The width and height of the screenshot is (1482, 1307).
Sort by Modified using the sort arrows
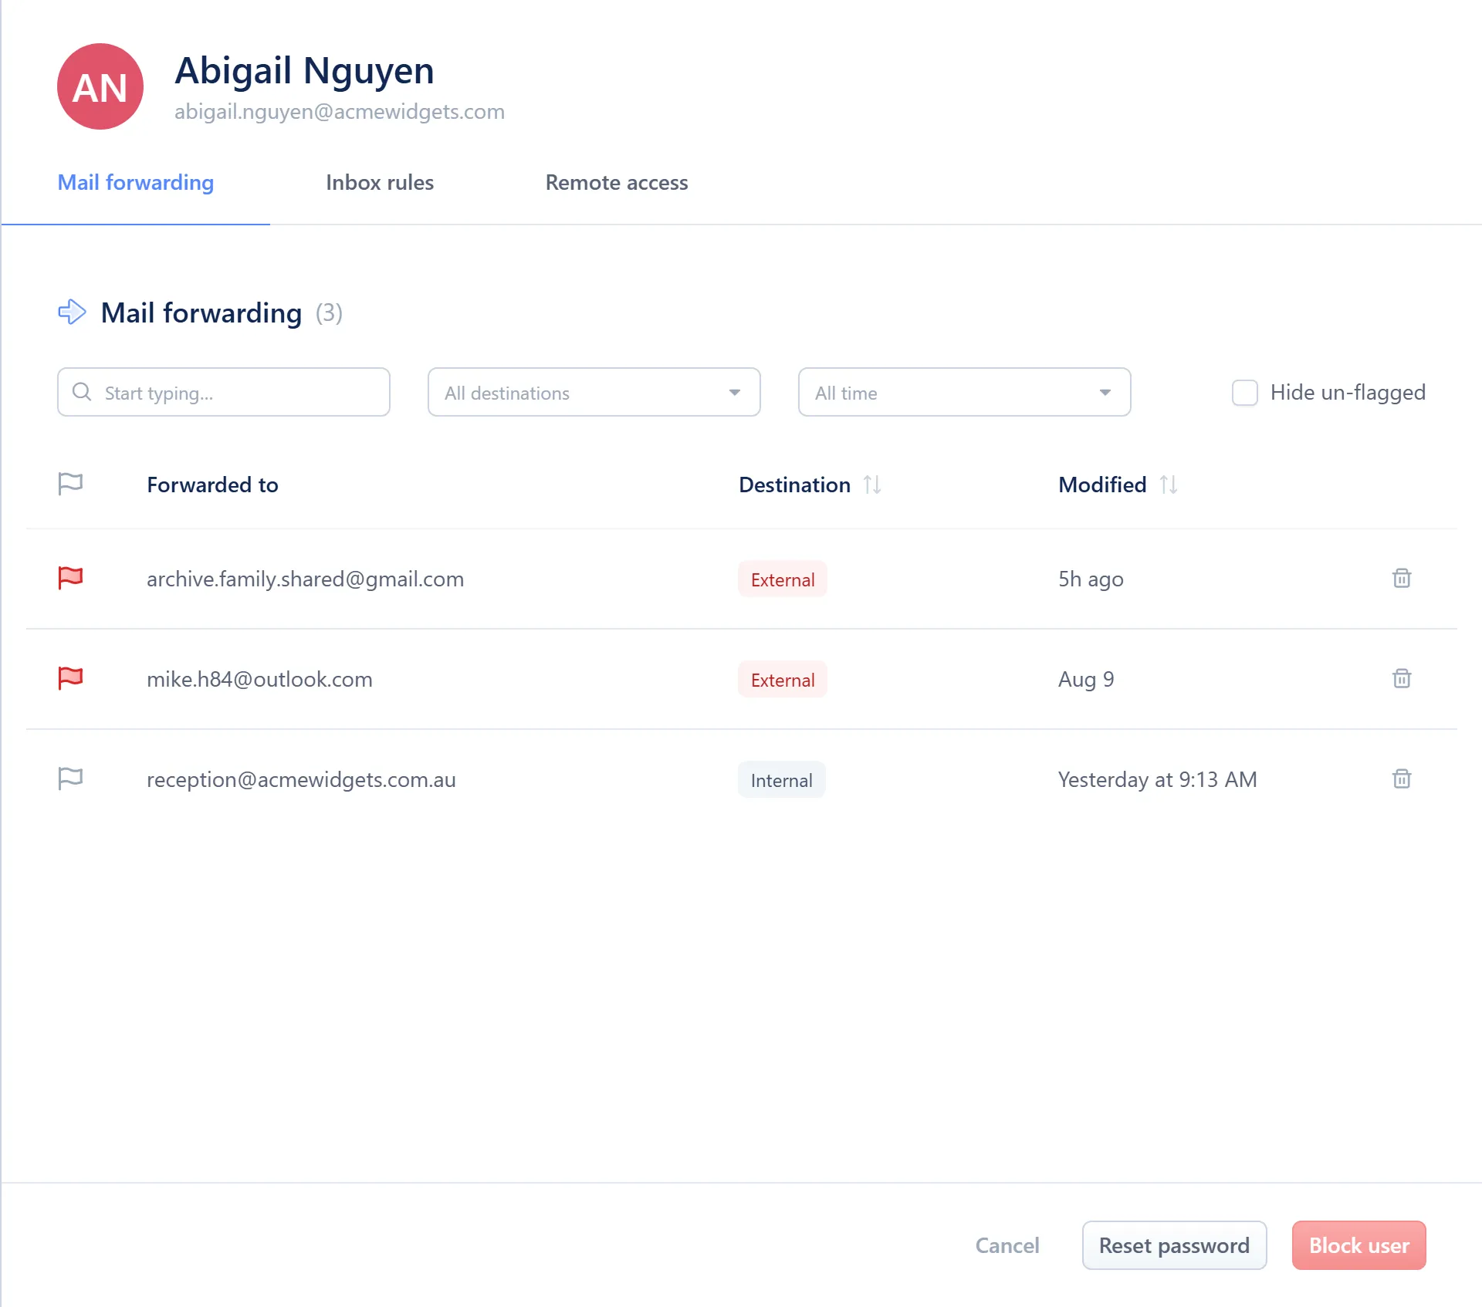click(x=1169, y=485)
